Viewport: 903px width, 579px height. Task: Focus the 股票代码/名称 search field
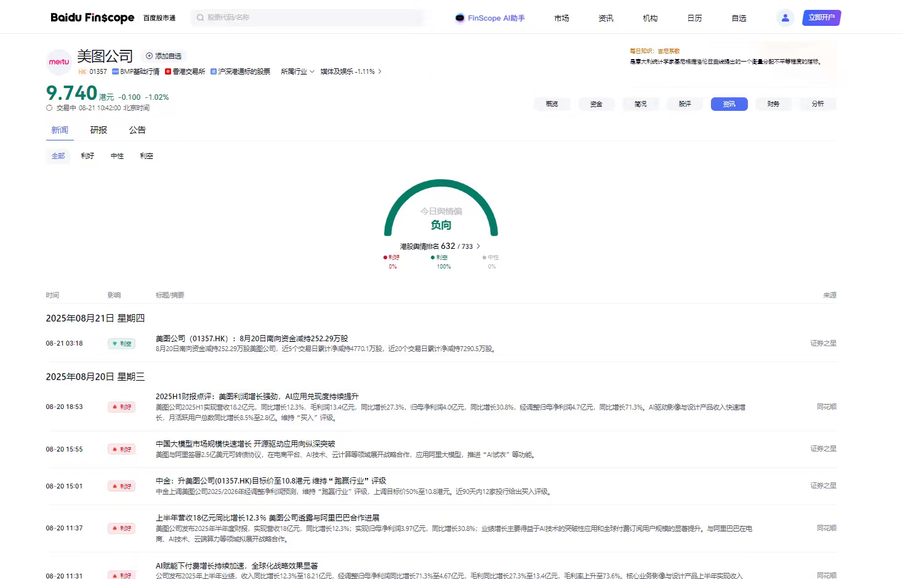coord(308,18)
